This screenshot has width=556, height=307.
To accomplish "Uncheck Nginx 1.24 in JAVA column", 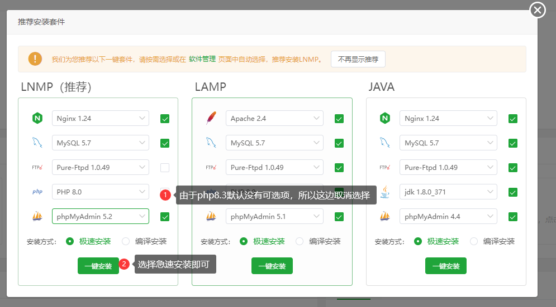I will click(513, 119).
